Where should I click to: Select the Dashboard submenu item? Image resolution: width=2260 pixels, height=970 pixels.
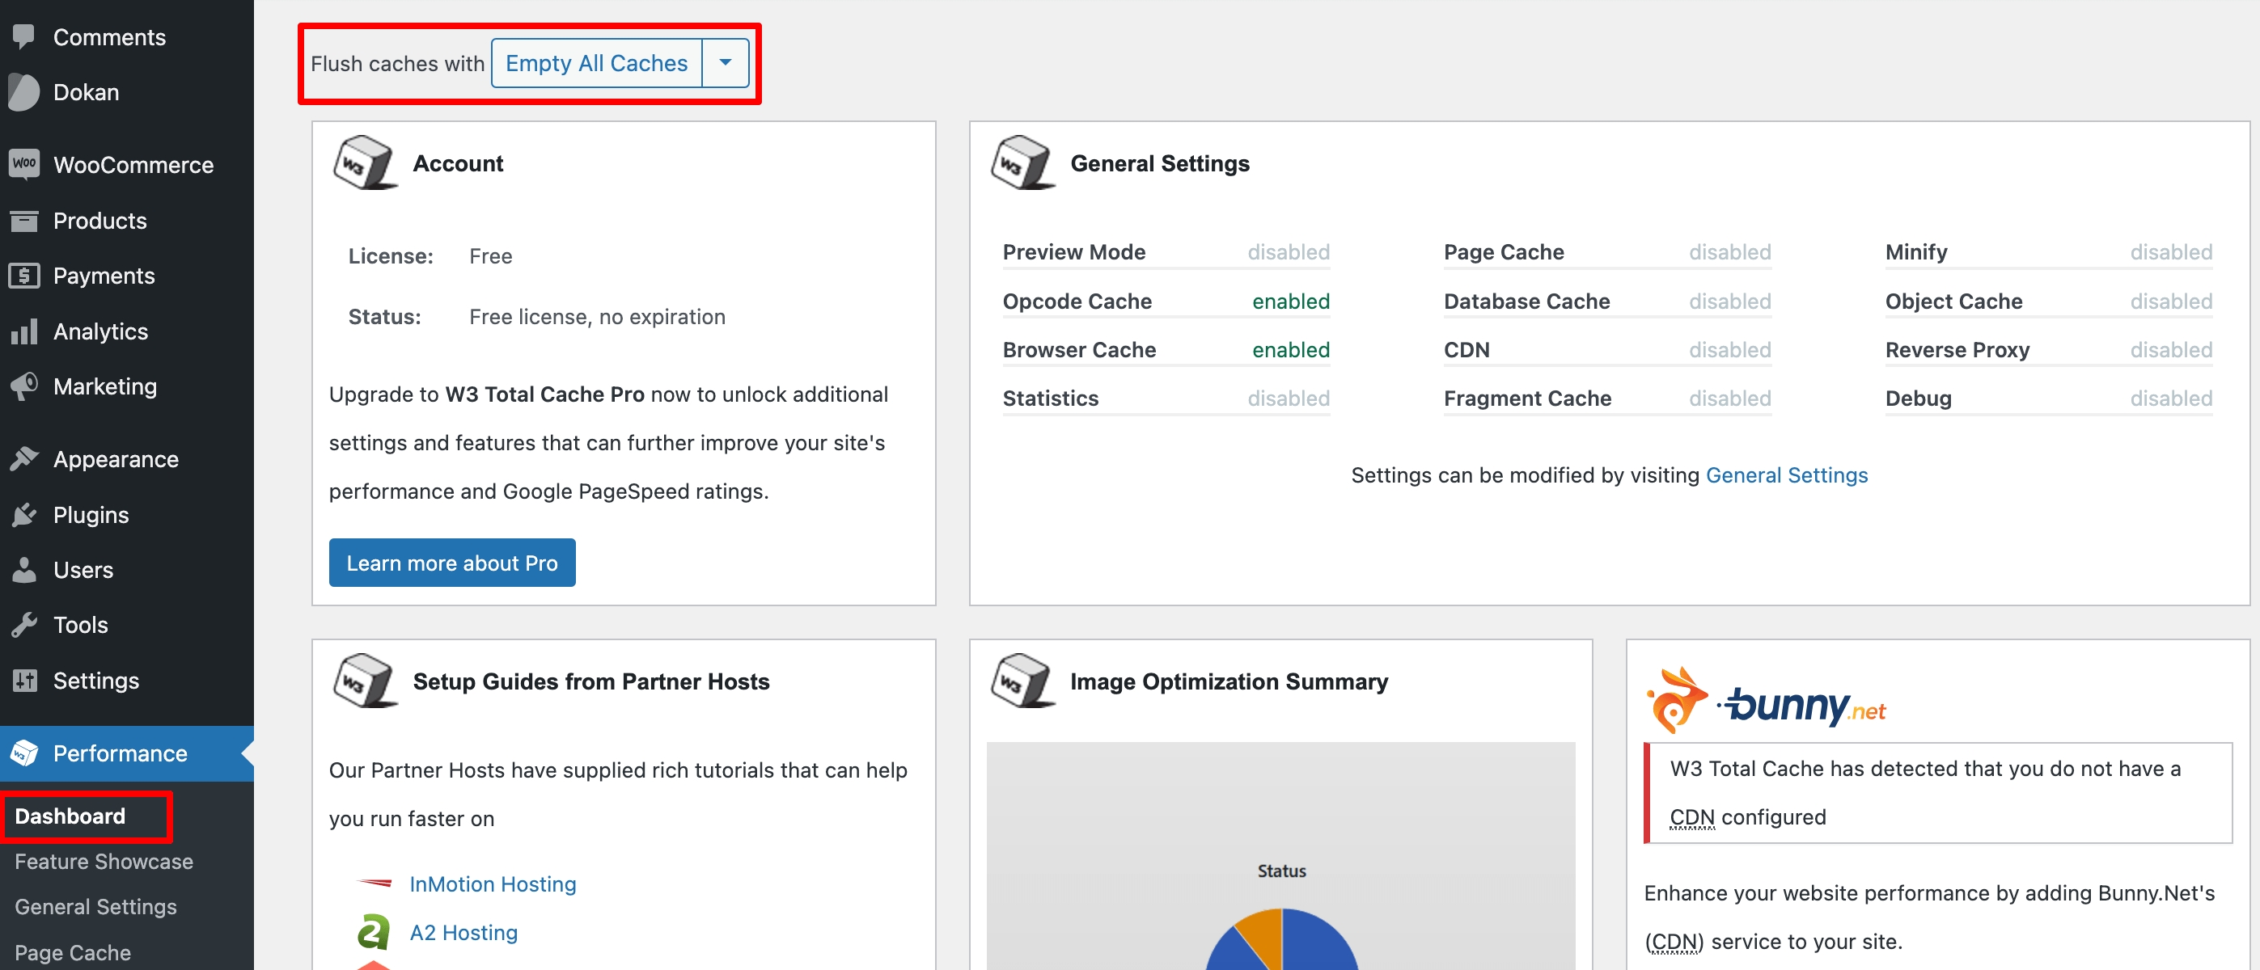[70, 816]
